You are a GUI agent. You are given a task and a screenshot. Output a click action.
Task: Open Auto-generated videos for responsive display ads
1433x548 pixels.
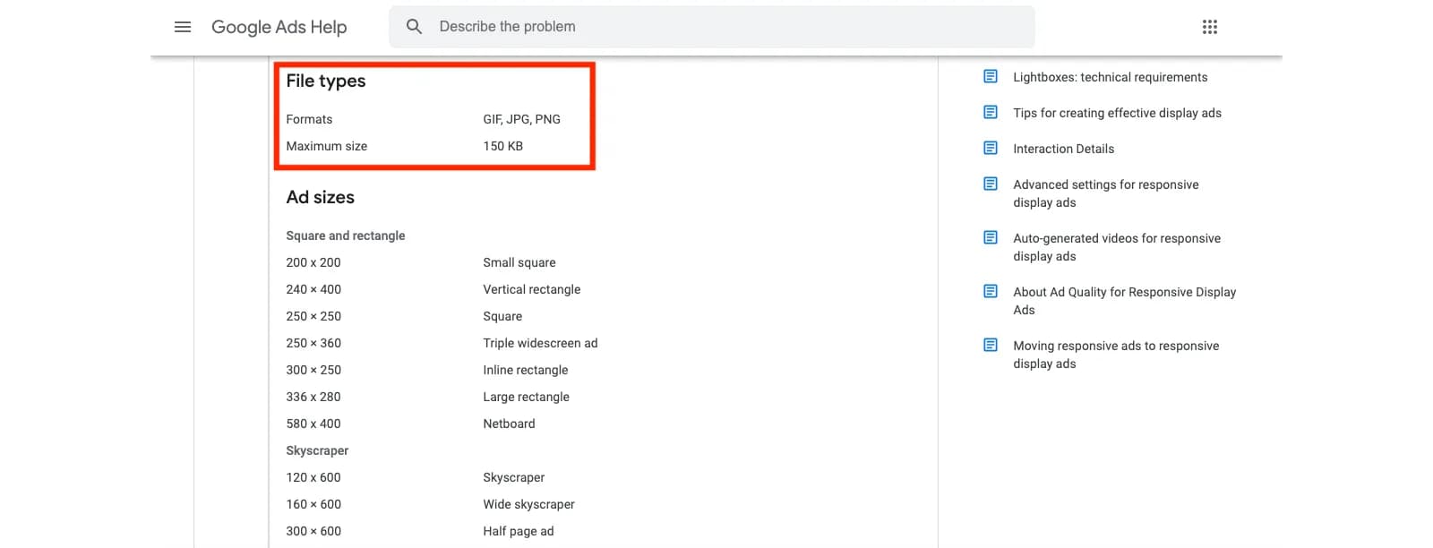[x=1117, y=247]
